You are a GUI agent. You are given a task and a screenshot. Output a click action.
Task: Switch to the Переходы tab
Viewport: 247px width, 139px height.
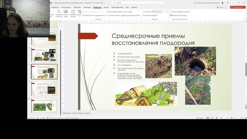[77, 7]
